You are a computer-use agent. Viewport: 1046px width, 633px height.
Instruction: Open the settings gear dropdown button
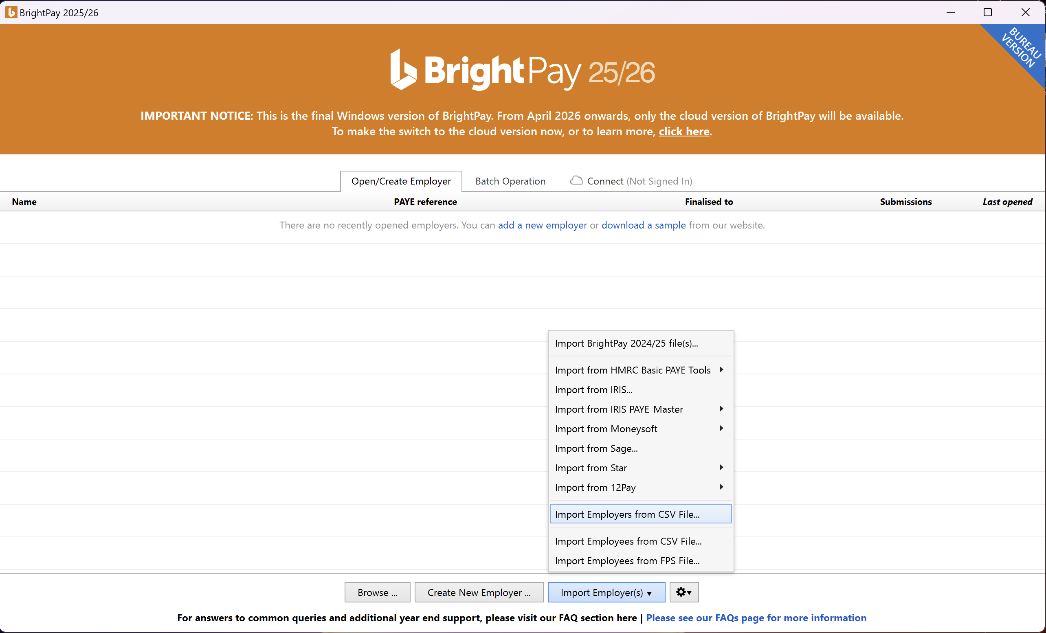pyautogui.click(x=684, y=592)
